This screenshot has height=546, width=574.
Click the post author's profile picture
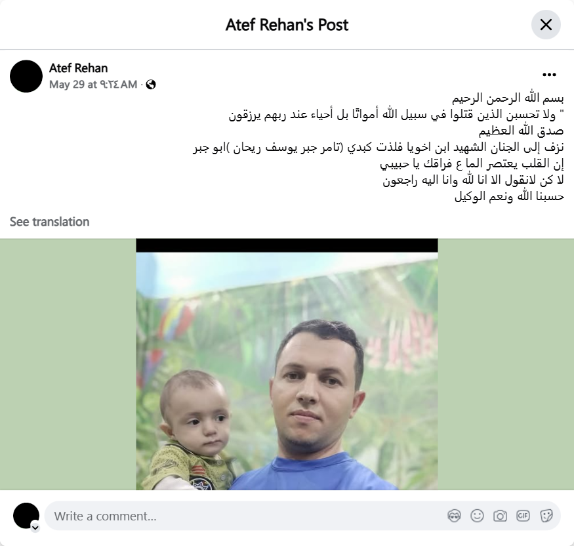[26, 76]
